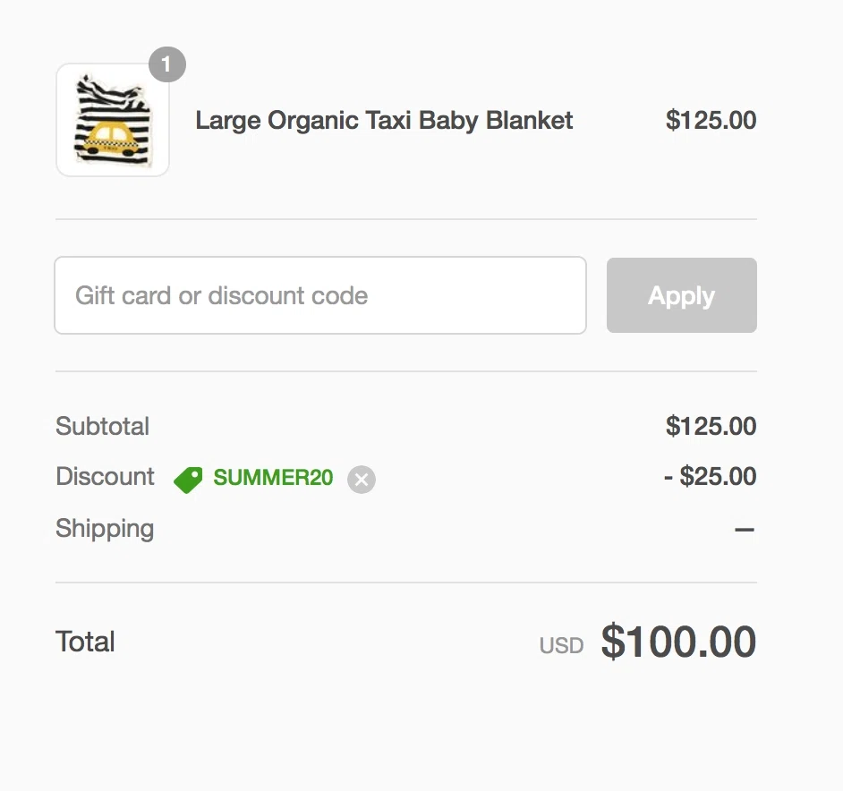Remove the SUMMER20 discount code
843x791 pixels.
pyautogui.click(x=362, y=479)
